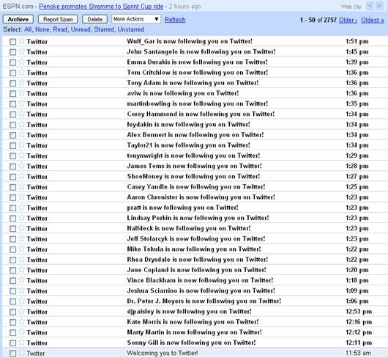This screenshot has width=388, height=358.
Task: Star the Tom Critchlow email
Action: pos(22,72)
